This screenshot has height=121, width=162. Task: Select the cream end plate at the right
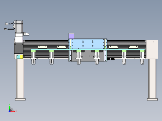(152, 49)
